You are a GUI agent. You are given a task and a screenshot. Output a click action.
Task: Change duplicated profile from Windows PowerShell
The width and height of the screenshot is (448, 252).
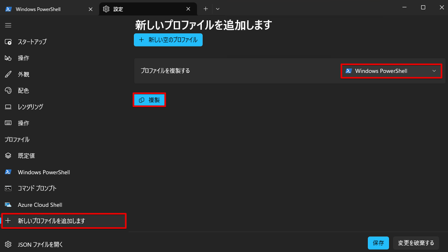[391, 71]
